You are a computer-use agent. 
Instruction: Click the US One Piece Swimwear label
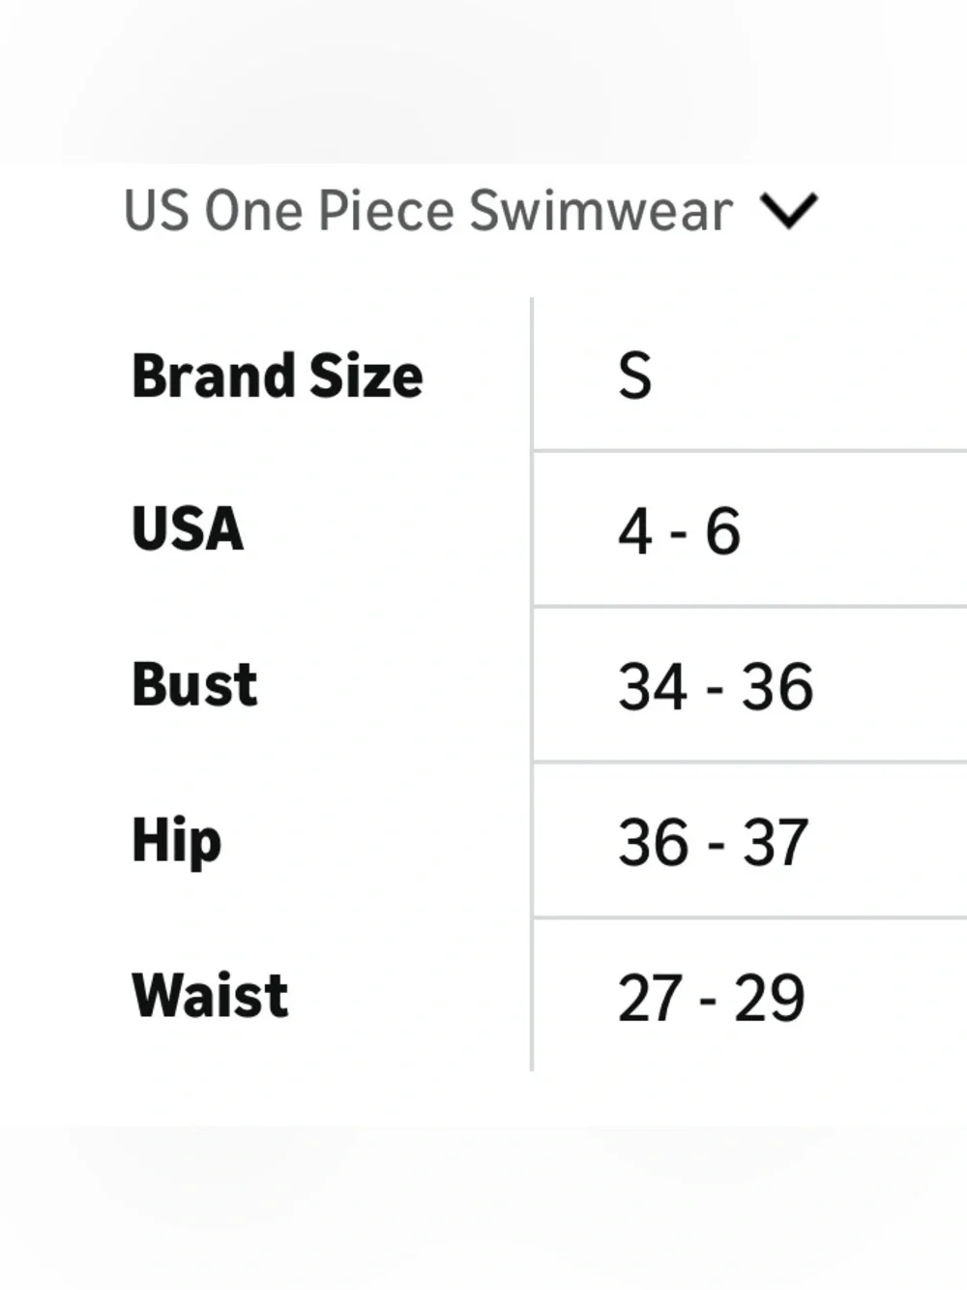click(428, 211)
